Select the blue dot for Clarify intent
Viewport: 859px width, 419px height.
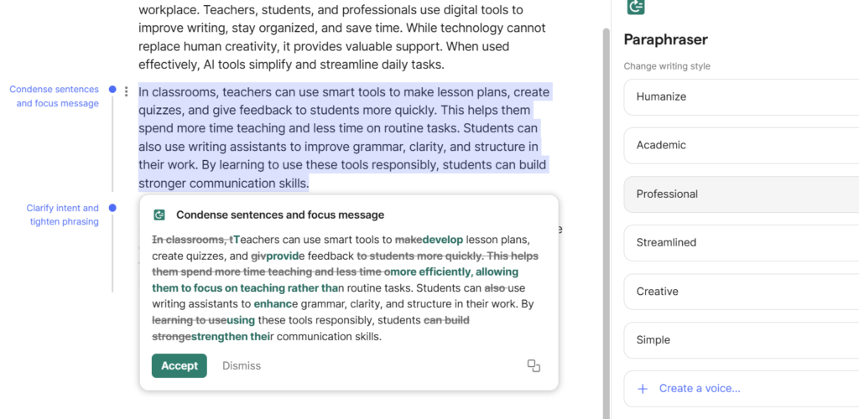tap(112, 208)
